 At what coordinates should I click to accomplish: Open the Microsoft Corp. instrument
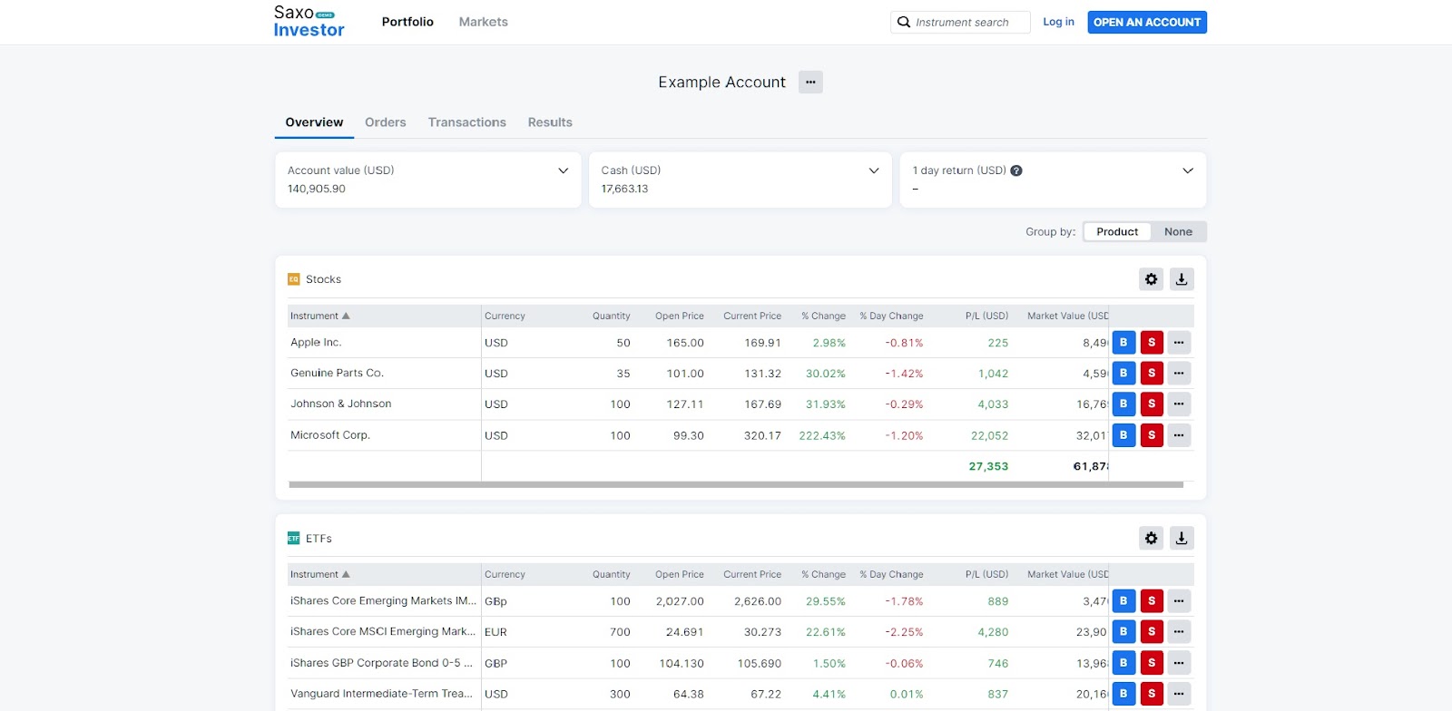330,435
